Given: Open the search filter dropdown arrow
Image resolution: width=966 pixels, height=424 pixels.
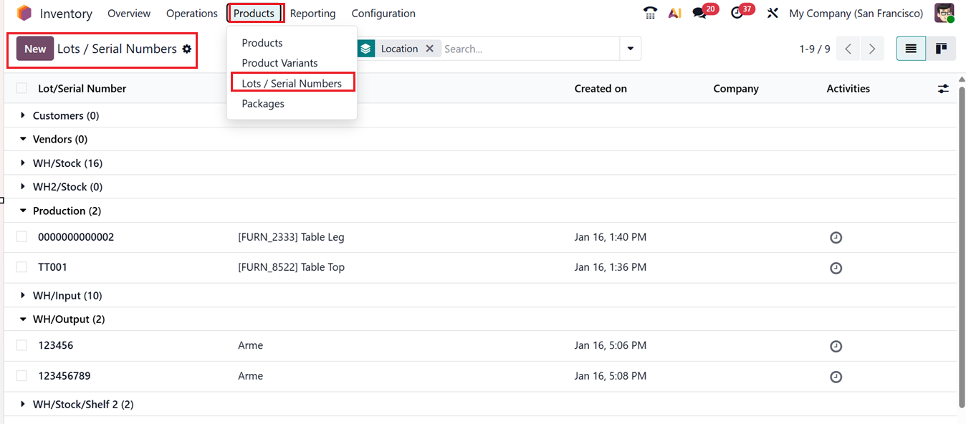Looking at the screenshot, I should pos(631,49).
